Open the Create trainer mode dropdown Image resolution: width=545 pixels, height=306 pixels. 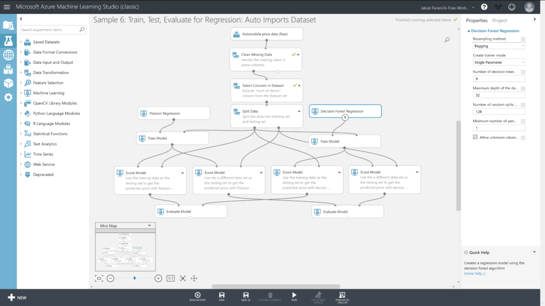(498, 62)
